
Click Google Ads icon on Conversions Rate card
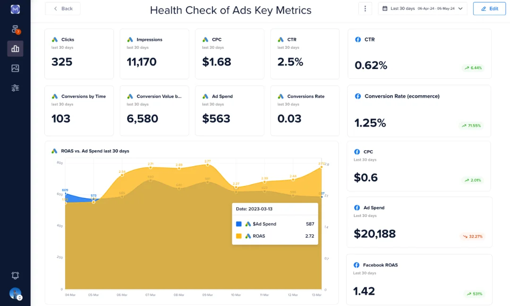click(x=280, y=96)
